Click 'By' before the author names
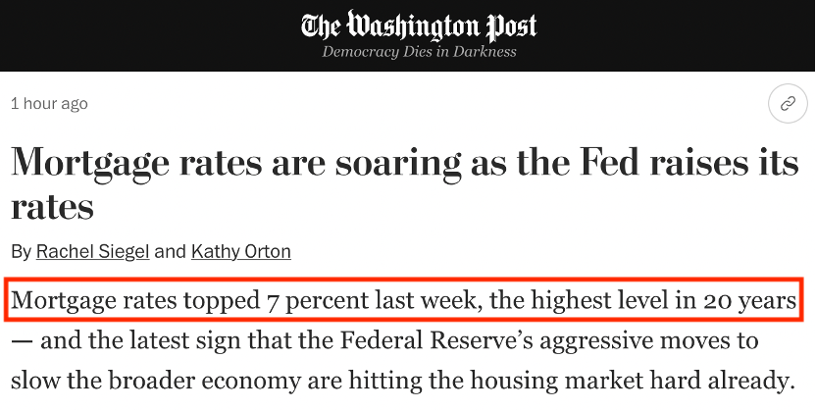Image resolution: width=816 pixels, height=410 pixels. pyautogui.click(x=22, y=252)
